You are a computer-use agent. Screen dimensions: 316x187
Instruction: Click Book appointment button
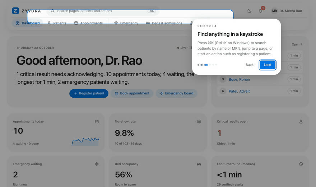132,94
